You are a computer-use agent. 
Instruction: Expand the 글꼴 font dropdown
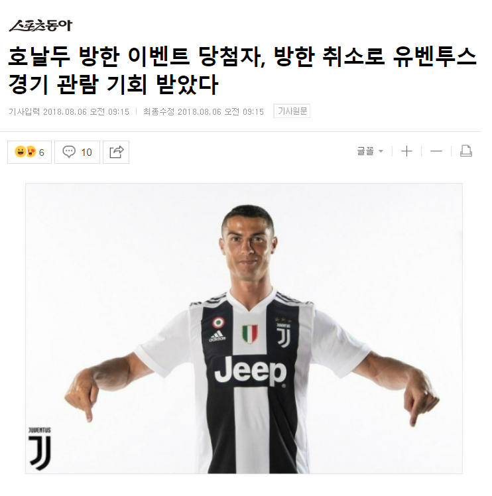click(370, 151)
